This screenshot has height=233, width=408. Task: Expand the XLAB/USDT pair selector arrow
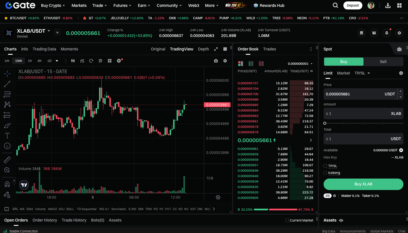coord(49,31)
